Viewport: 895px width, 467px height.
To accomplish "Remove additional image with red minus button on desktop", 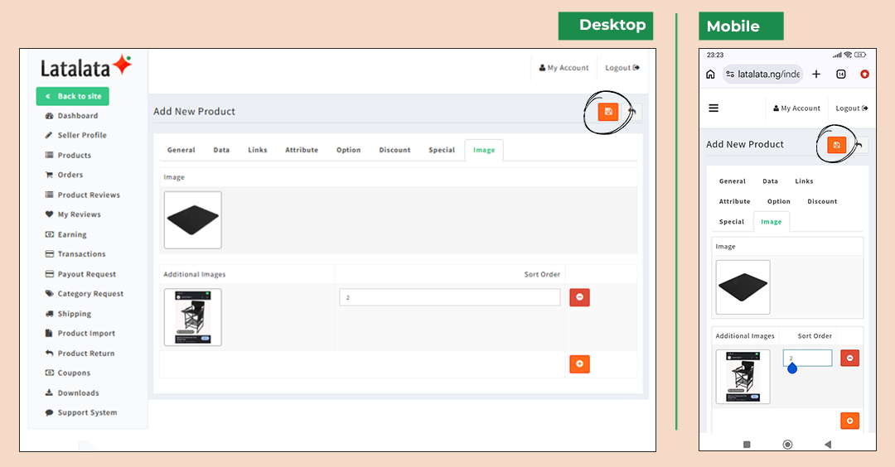I will click(579, 297).
